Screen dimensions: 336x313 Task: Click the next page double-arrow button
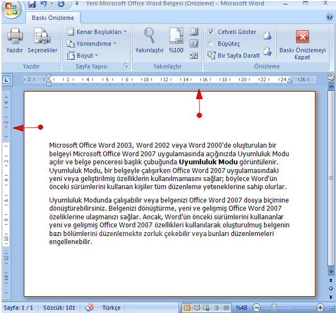pos(331,297)
